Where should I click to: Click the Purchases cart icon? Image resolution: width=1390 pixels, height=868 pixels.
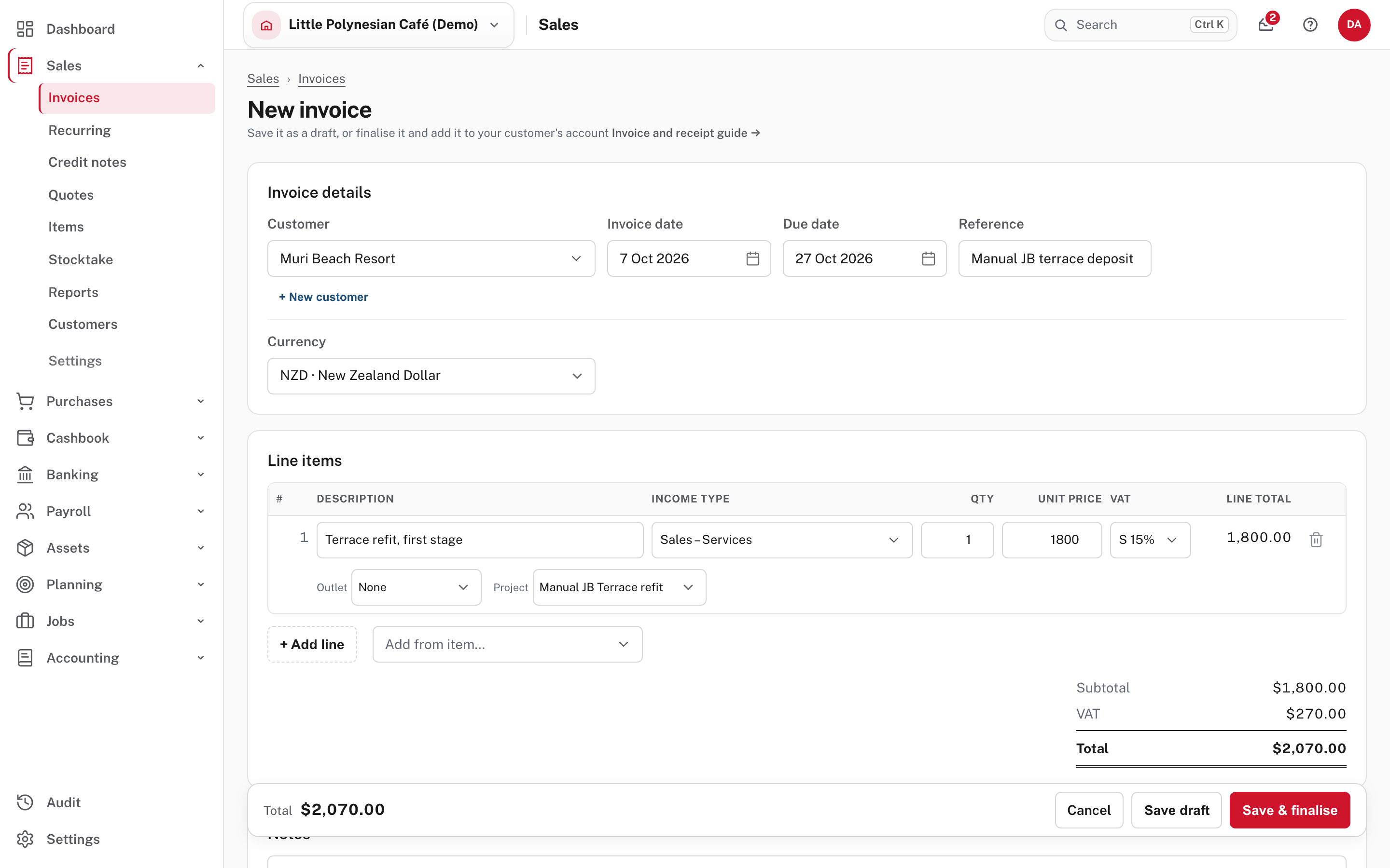tap(25, 401)
